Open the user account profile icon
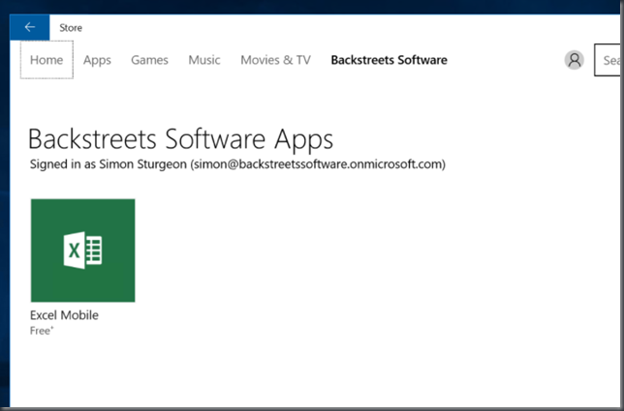The height and width of the screenshot is (411, 624). tap(574, 60)
